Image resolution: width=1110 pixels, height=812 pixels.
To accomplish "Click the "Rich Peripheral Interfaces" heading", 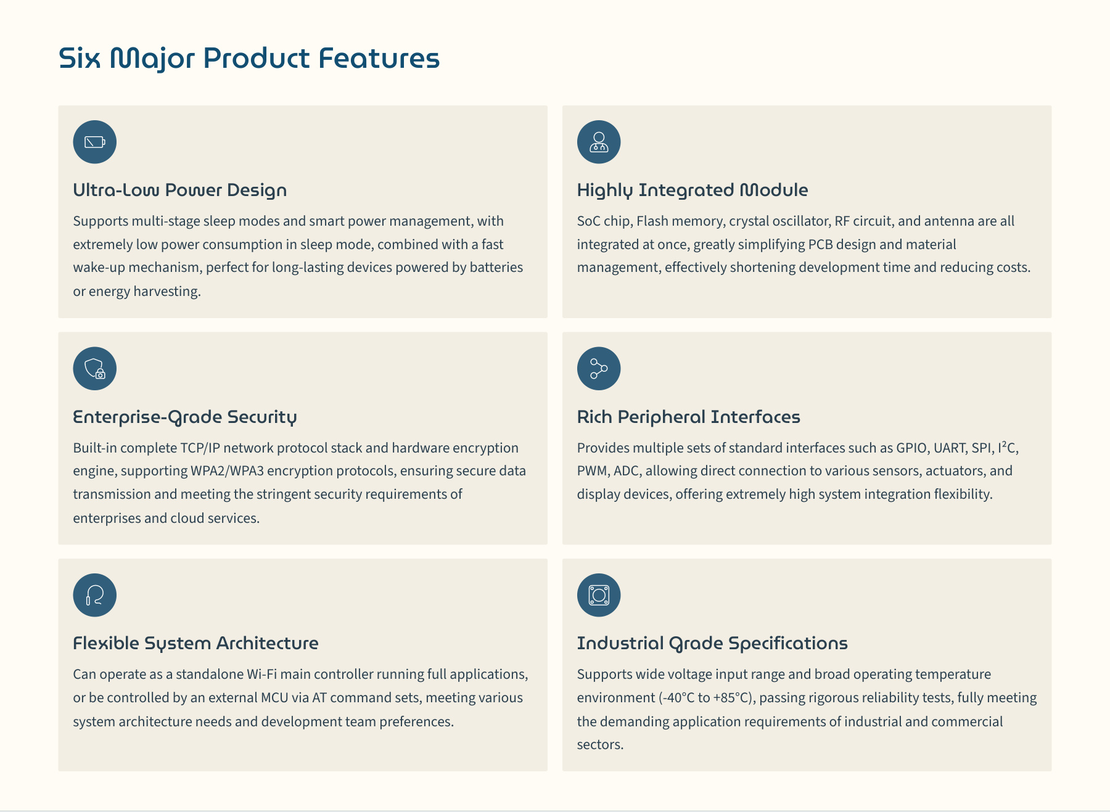I will coord(688,417).
